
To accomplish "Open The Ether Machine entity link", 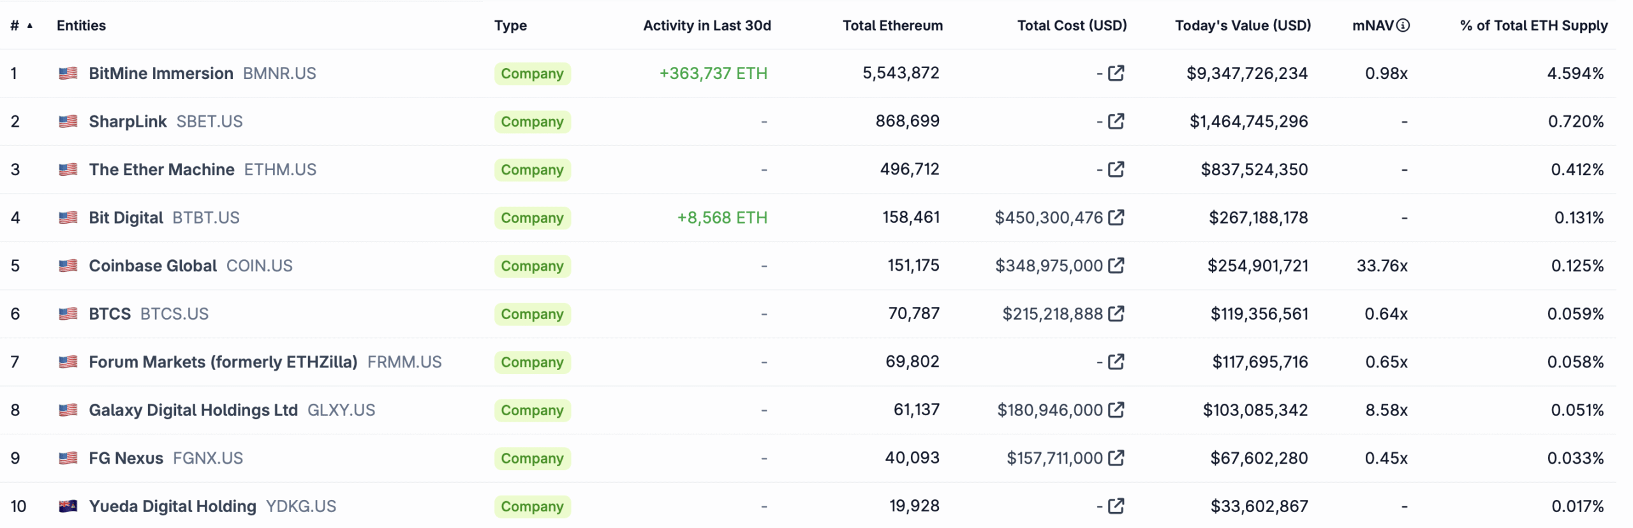I will (161, 169).
